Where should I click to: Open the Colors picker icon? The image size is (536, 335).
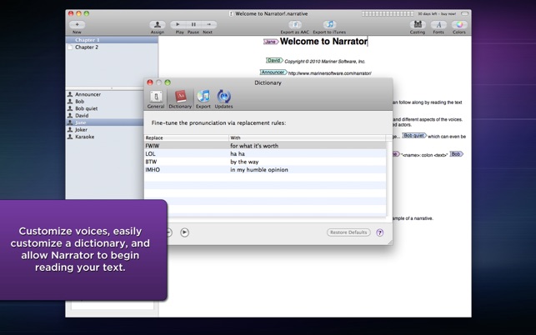(459, 25)
